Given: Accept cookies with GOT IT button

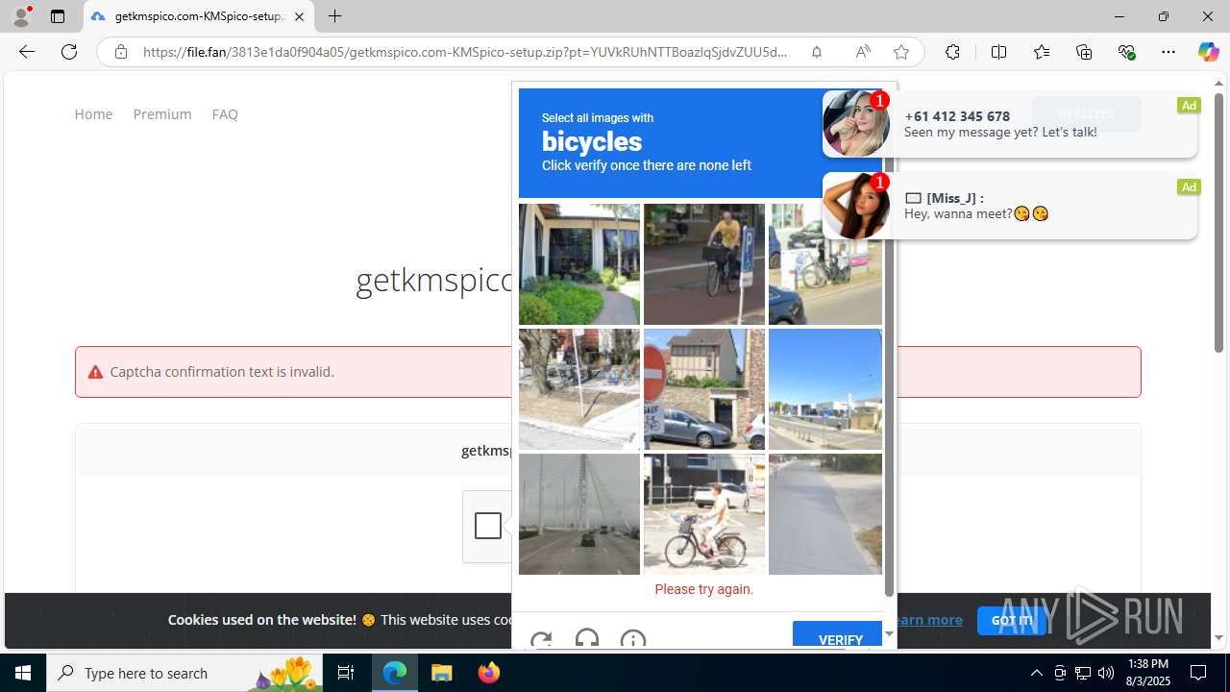Looking at the screenshot, I should [x=1011, y=621].
